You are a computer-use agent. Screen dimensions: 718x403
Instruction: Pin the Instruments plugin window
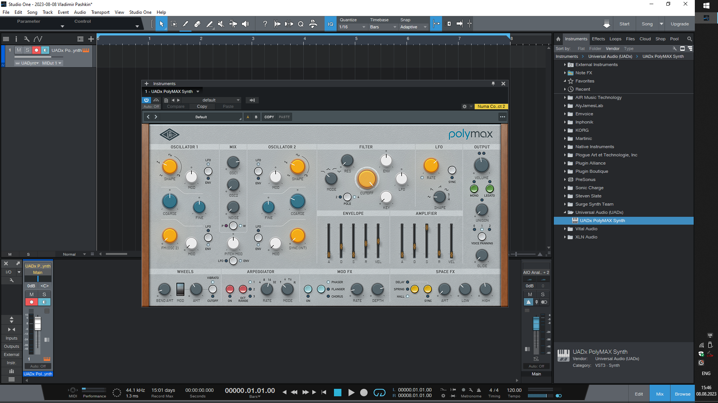493,84
